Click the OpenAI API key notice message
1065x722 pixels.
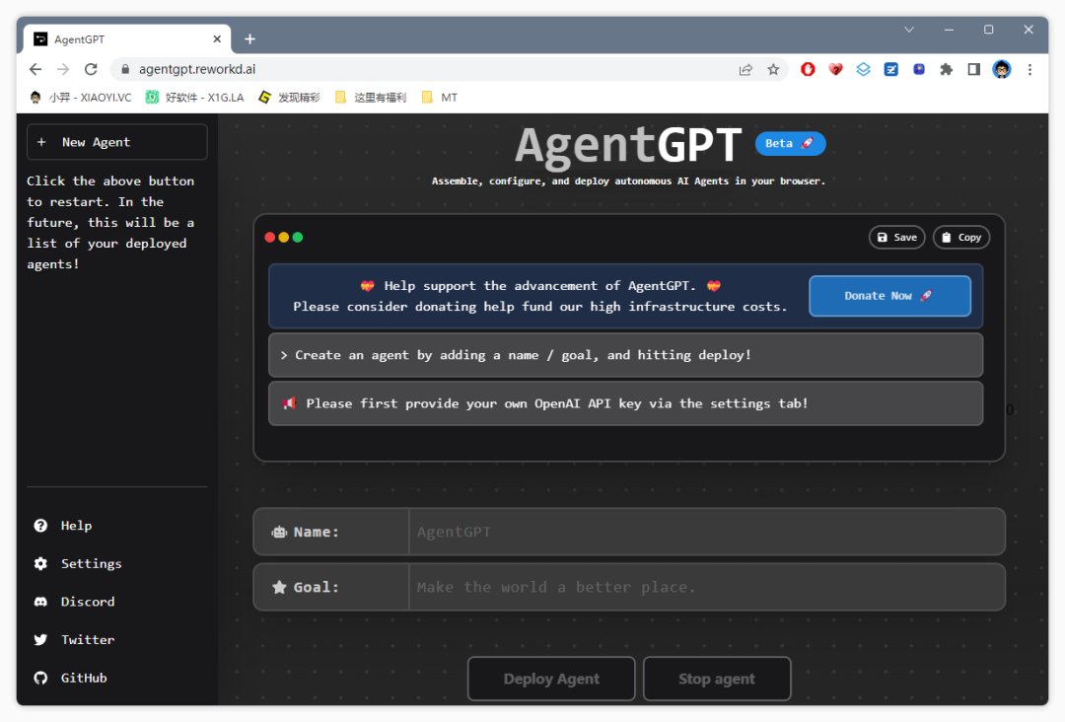pyautogui.click(x=625, y=403)
